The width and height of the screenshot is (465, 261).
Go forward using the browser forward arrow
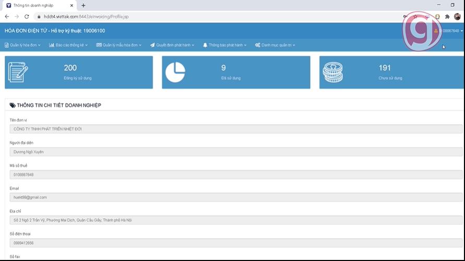(x=17, y=17)
